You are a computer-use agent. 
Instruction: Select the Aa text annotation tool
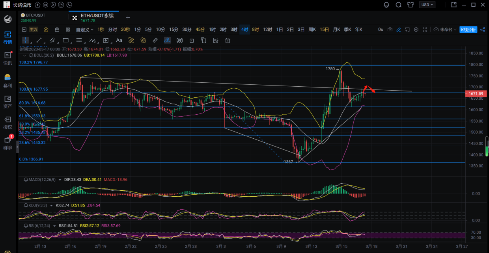point(119,40)
